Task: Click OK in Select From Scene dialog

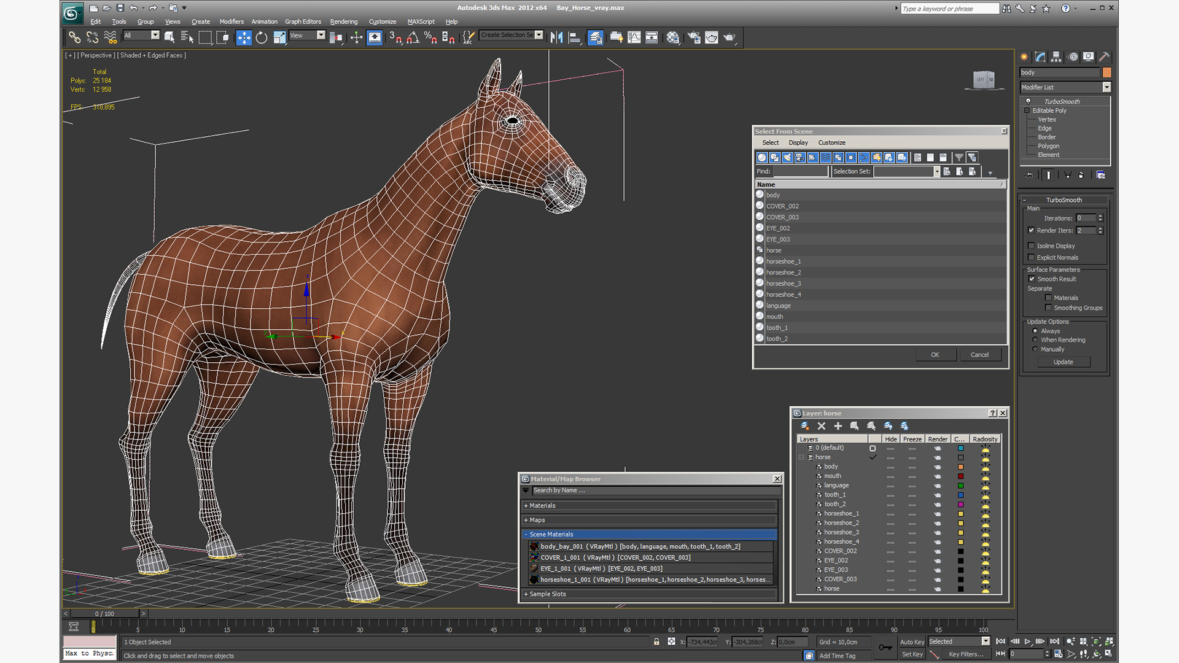Action: [935, 355]
